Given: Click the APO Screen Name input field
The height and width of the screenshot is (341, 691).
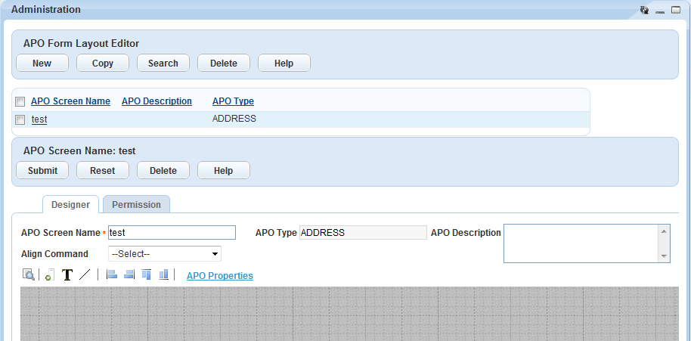Looking at the screenshot, I should [x=172, y=233].
